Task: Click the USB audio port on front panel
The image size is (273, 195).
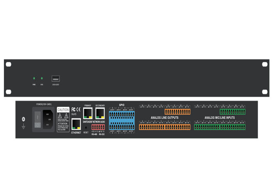Action: [55, 78]
